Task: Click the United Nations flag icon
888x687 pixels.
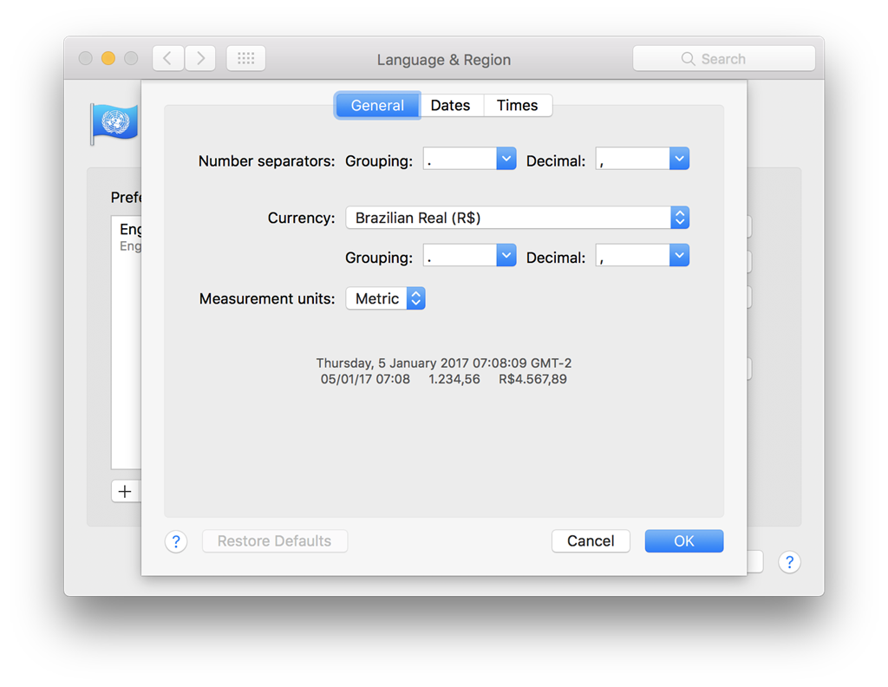Action: pyautogui.click(x=114, y=123)
